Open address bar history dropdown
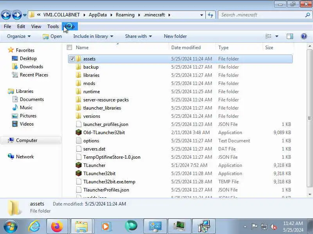This screenshot has width=313, height=234. [201, 15]
